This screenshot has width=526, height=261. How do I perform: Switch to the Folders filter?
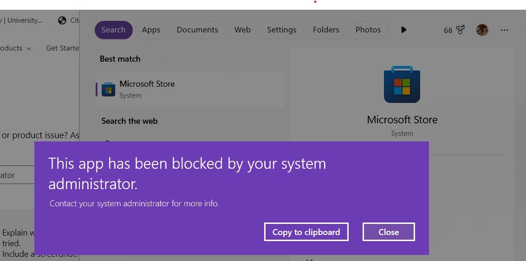coord(326,30)
